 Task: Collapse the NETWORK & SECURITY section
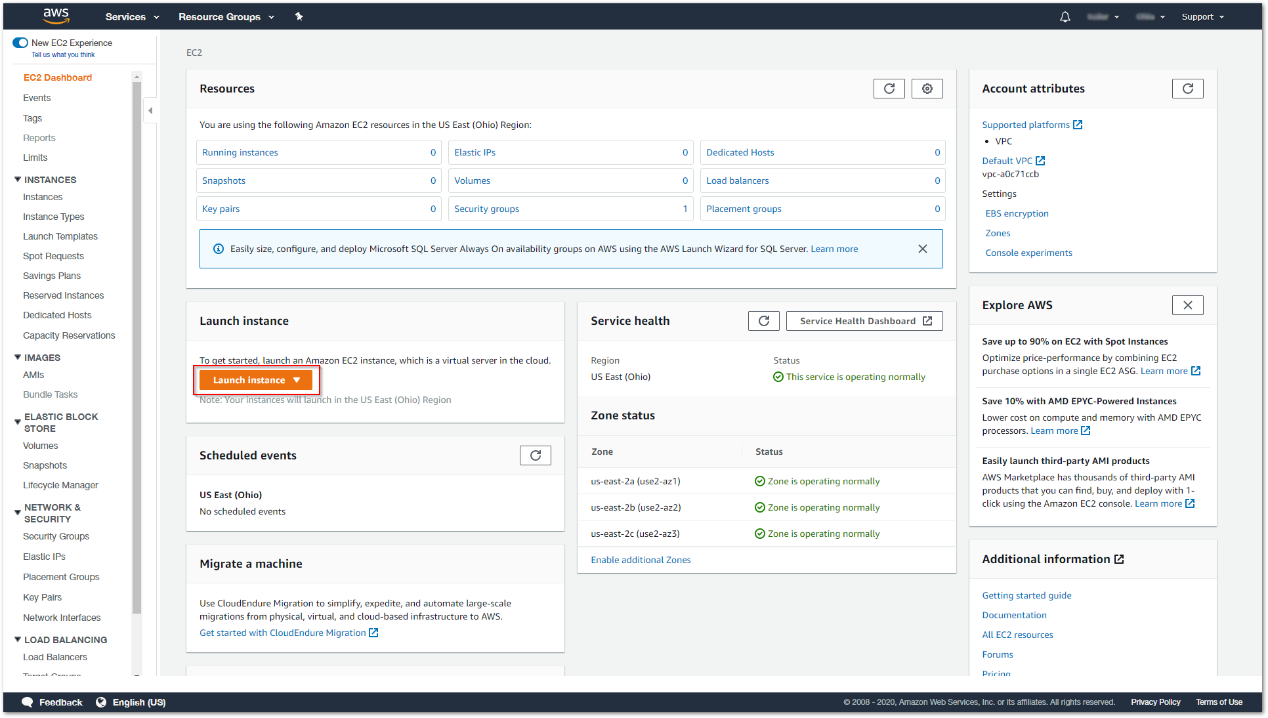tap(18, 513)
